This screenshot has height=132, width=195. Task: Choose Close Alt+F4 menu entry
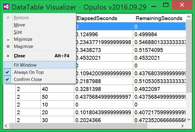click(x=39, y=56)
